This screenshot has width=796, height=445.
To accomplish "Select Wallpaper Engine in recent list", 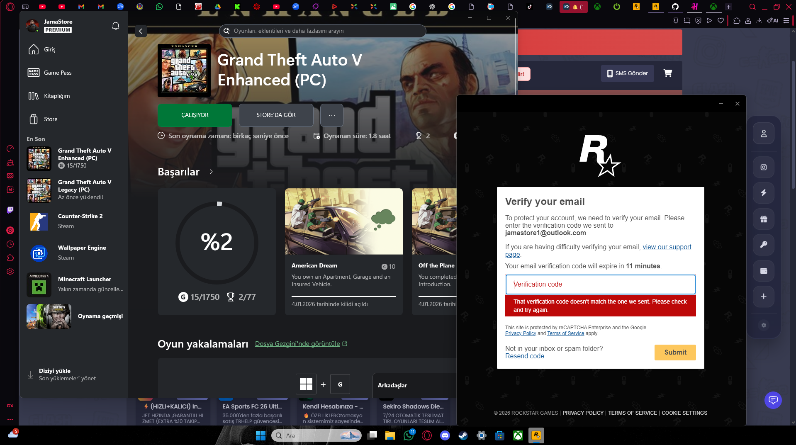I will (73, 253).
